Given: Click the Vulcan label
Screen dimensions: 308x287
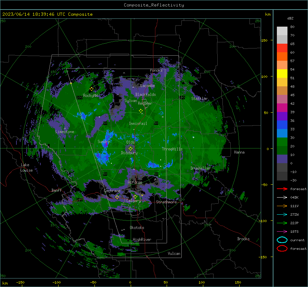Looking at the screenshot, I should click(x=174, y=254).
